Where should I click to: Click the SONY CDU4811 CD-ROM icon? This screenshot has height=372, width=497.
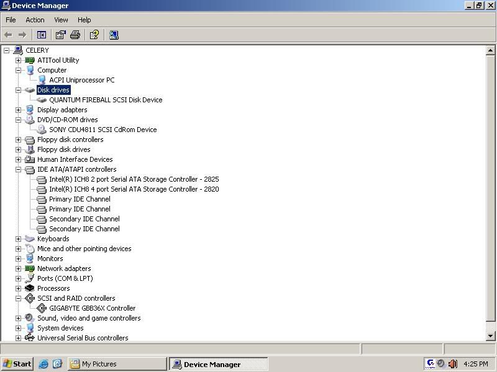click(x=42, y=130)
